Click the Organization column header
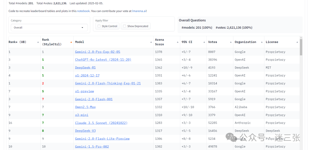The height and width of the screenshot is (150, 310). tap(245, 42)
